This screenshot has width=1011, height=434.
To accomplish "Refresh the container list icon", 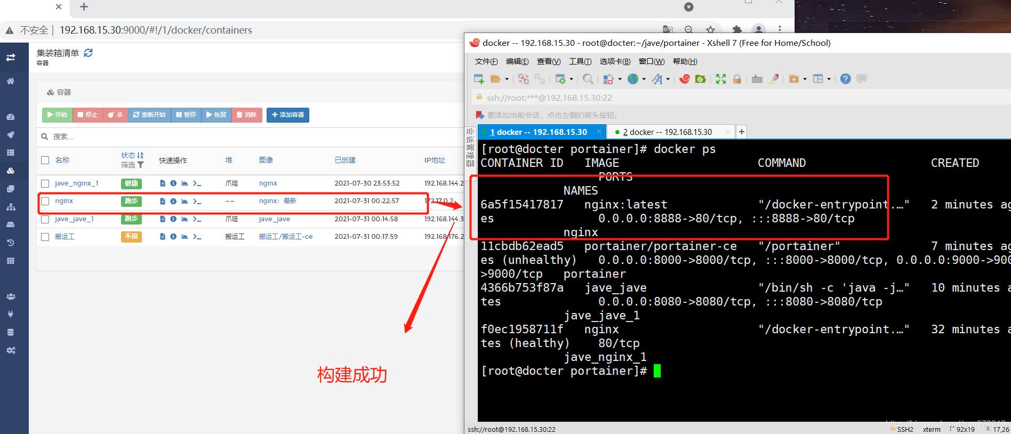I will pos(89,53).
